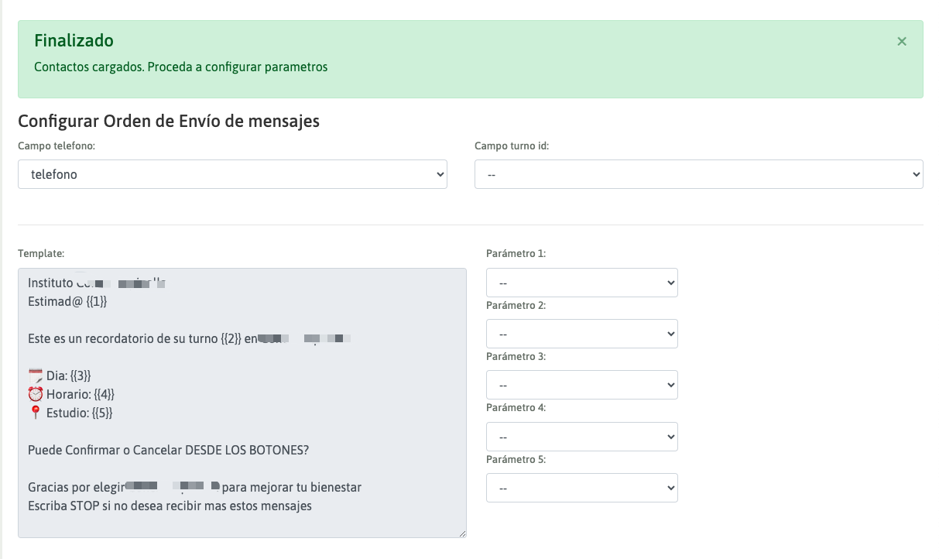Grab the Template textarea resize handle
The image size is (939, 559).
(462, 533)
